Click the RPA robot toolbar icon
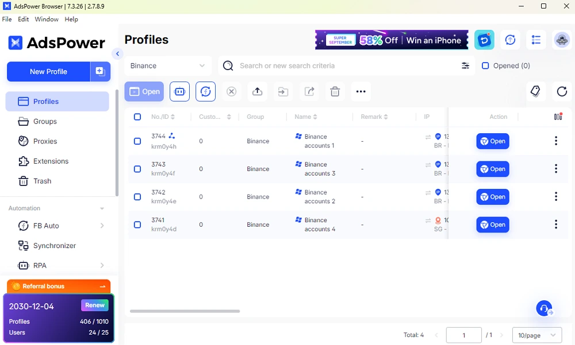The image size is (575, 345). coord(179,92)
